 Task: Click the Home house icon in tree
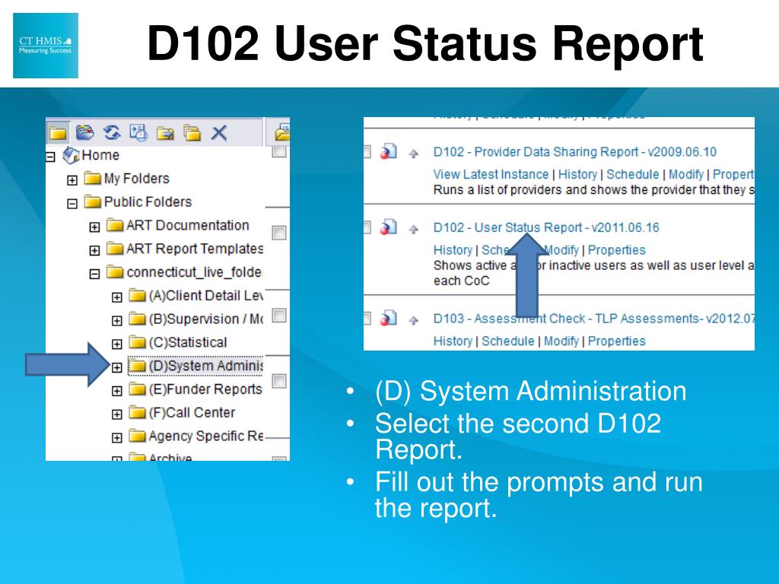coord(71,155)
